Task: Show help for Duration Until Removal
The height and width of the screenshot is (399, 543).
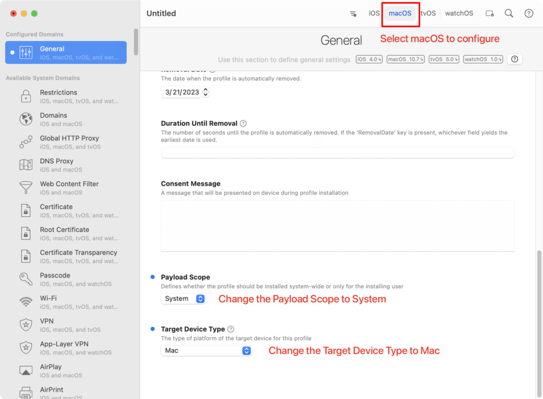Action: point(243,123)
